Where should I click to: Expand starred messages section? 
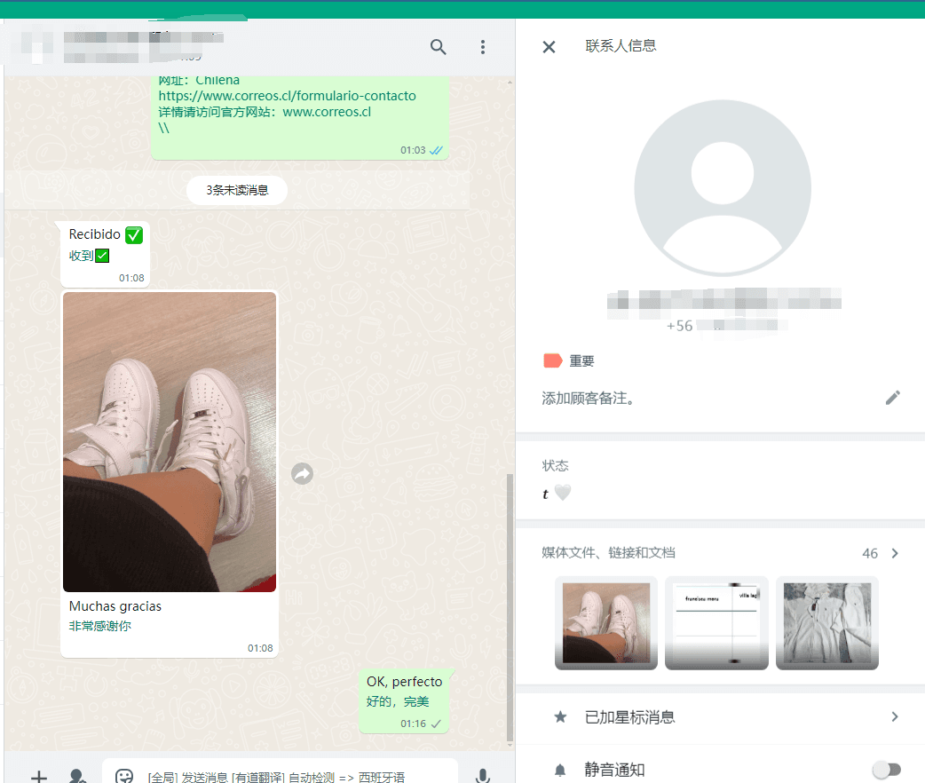coord(894,716)
